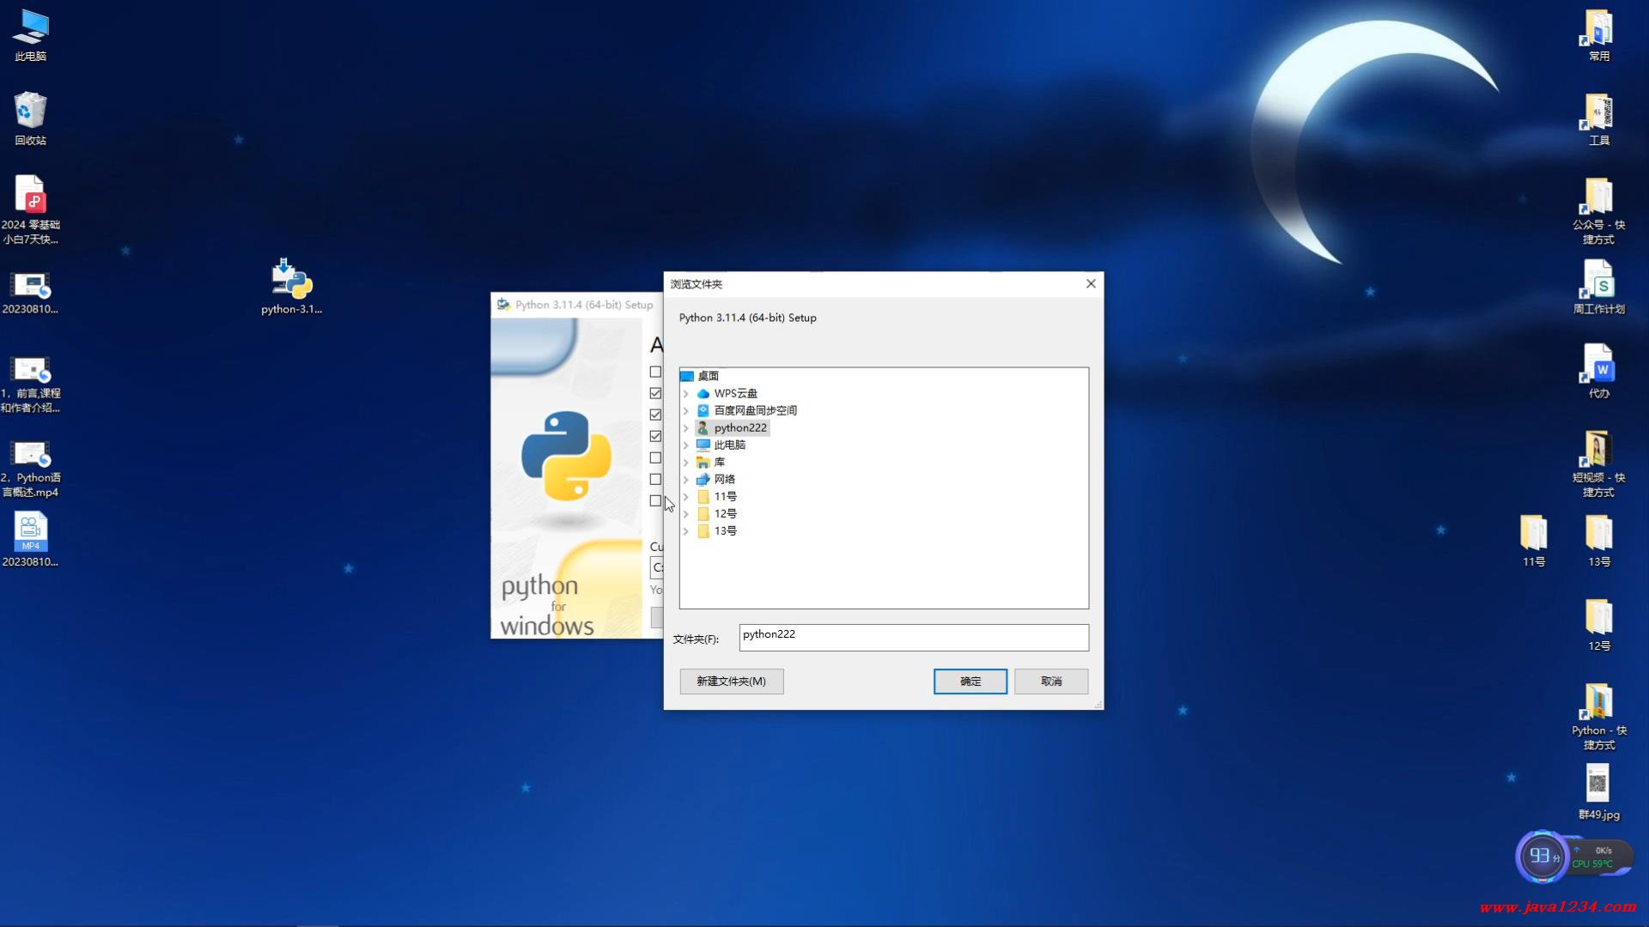Select the 常用 folder shortcut on desktop
Viewport: 1649px width, 927px height.
point(1598,35)
